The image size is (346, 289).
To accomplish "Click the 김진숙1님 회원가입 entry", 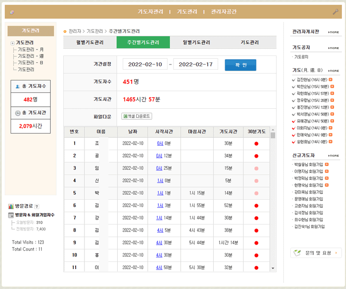I will [310, 227].
